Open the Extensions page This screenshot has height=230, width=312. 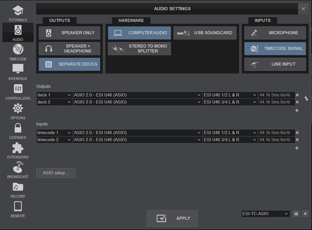18,151
